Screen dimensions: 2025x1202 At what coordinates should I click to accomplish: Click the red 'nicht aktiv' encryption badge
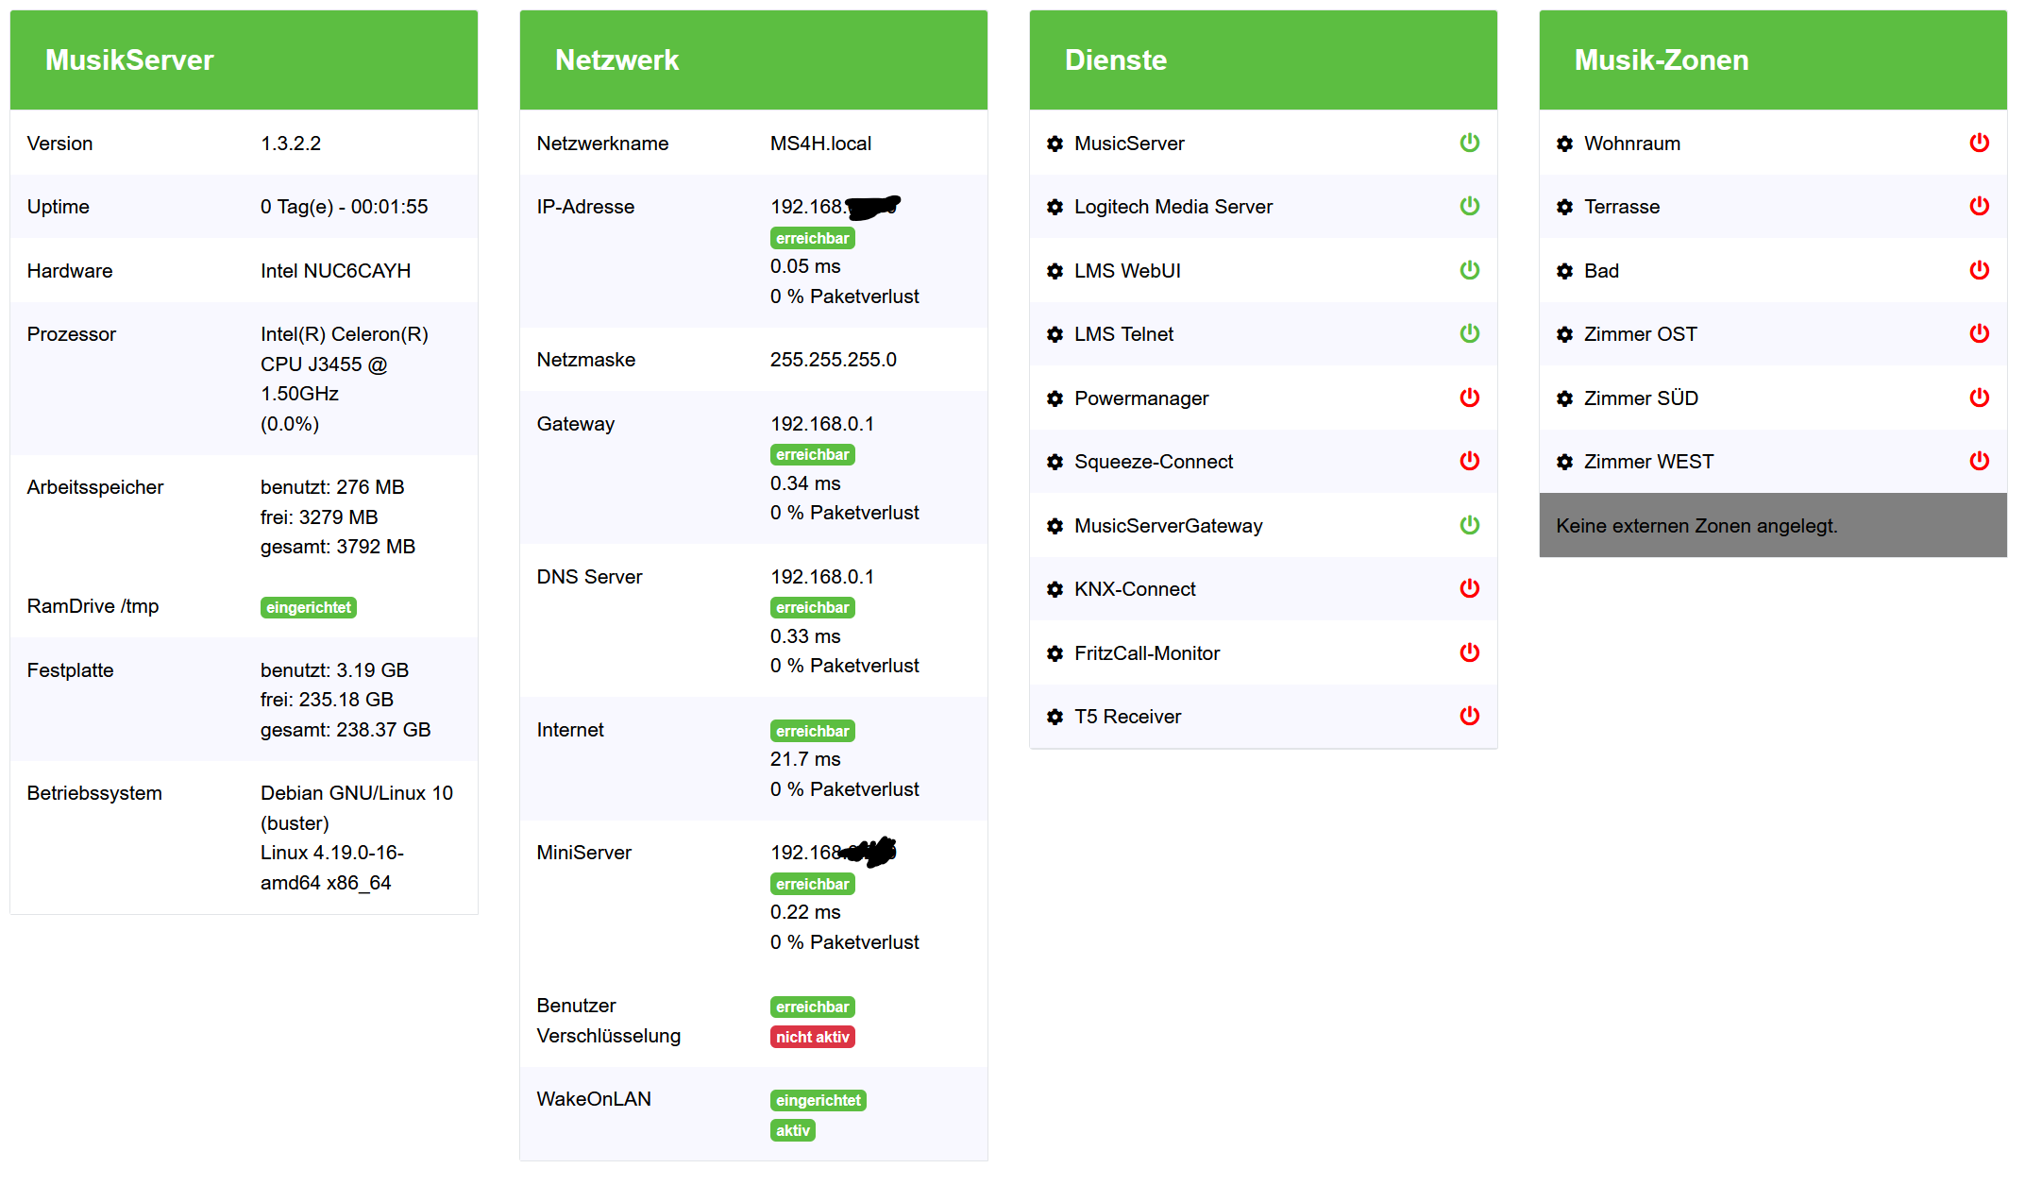click(x=812, y=1037)
